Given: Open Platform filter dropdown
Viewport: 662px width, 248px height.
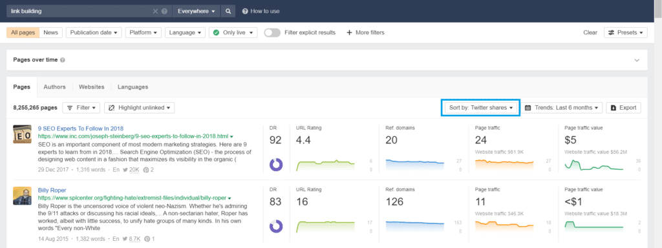Looking at the screenshot, I should tap(143, 32).
